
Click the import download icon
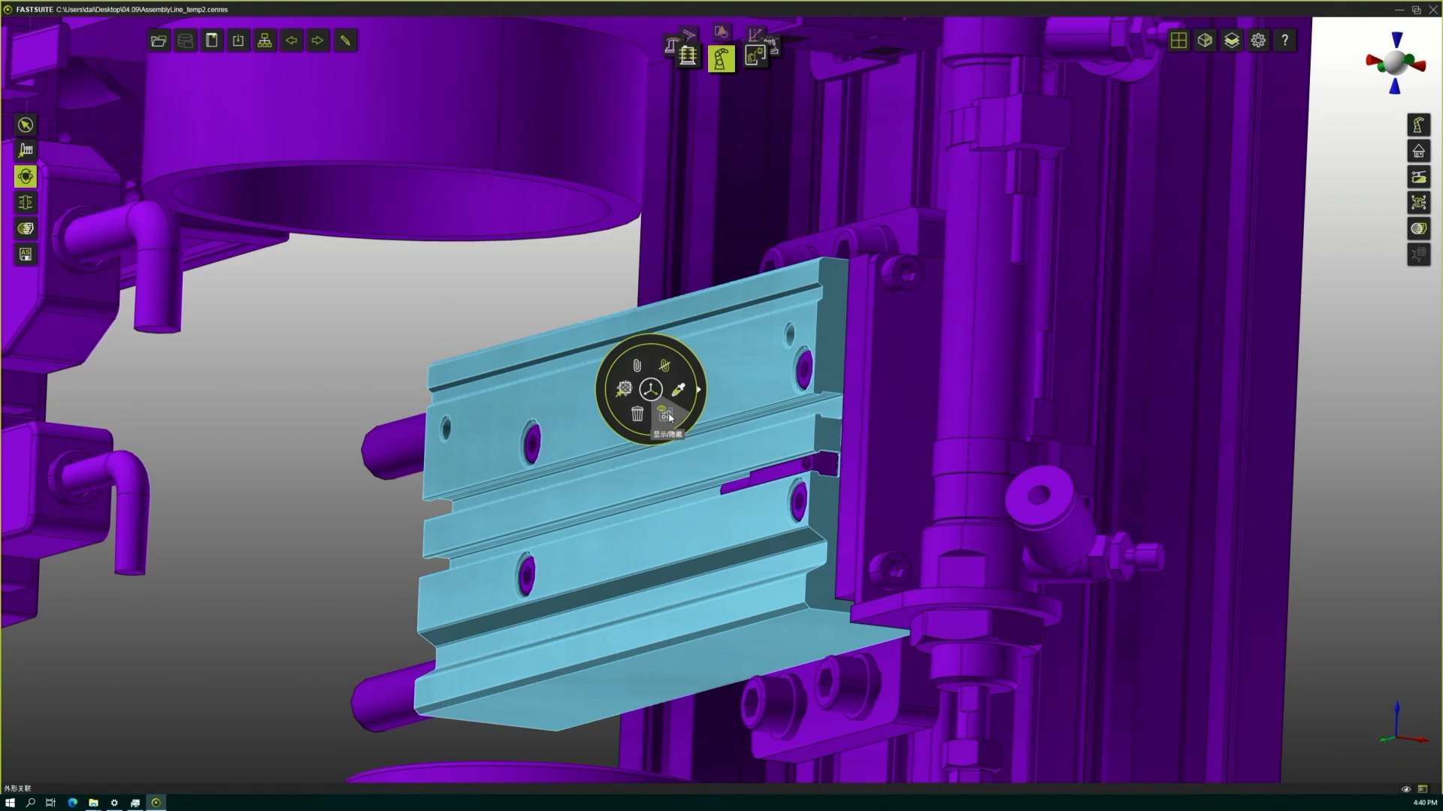tap(238, 41)
